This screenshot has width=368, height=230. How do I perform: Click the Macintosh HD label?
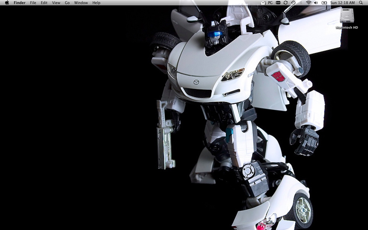(347, 28)
